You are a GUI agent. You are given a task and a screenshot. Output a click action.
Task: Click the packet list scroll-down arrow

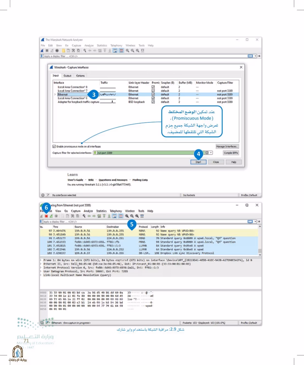coord(260,255)
